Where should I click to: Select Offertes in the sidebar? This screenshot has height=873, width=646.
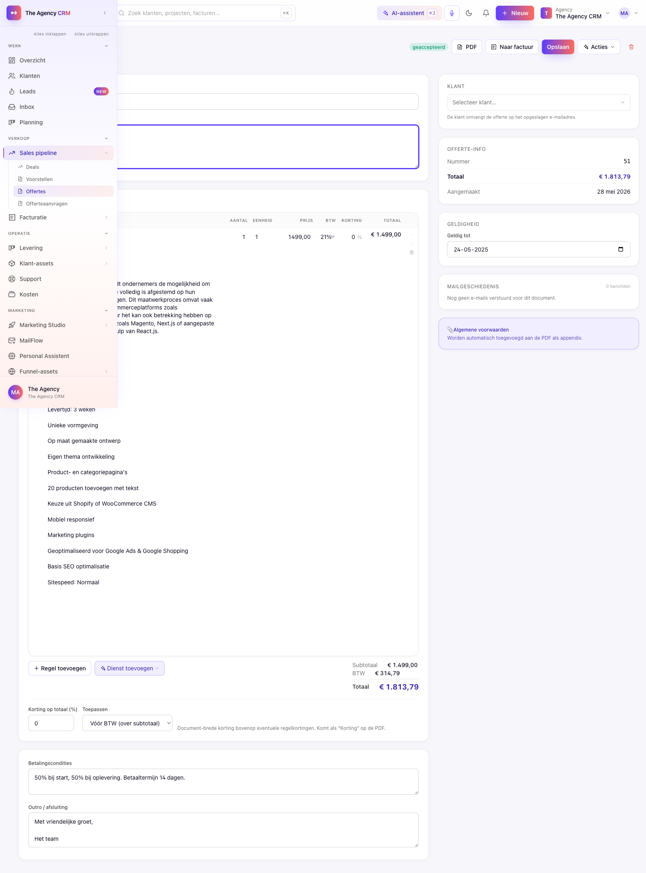click(x=63, y=191)
